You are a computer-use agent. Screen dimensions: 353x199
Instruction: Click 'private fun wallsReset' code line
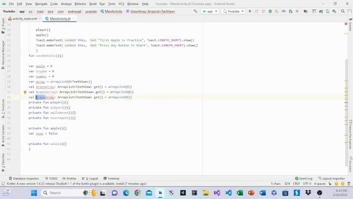[52, 113]
